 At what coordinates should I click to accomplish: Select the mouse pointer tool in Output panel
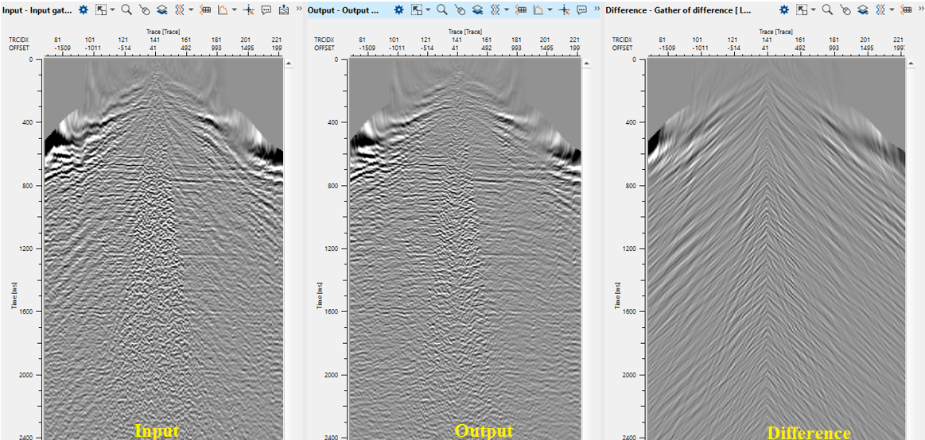coord(460,10)
